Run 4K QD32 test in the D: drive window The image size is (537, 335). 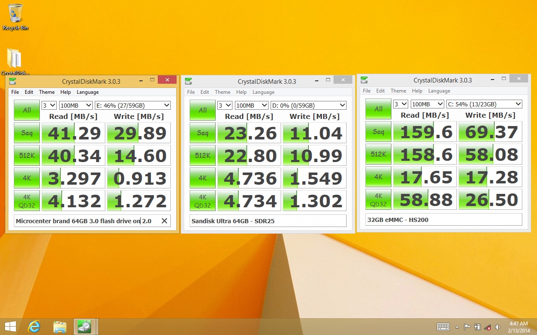pyautogui.click(x=203, y=201)
